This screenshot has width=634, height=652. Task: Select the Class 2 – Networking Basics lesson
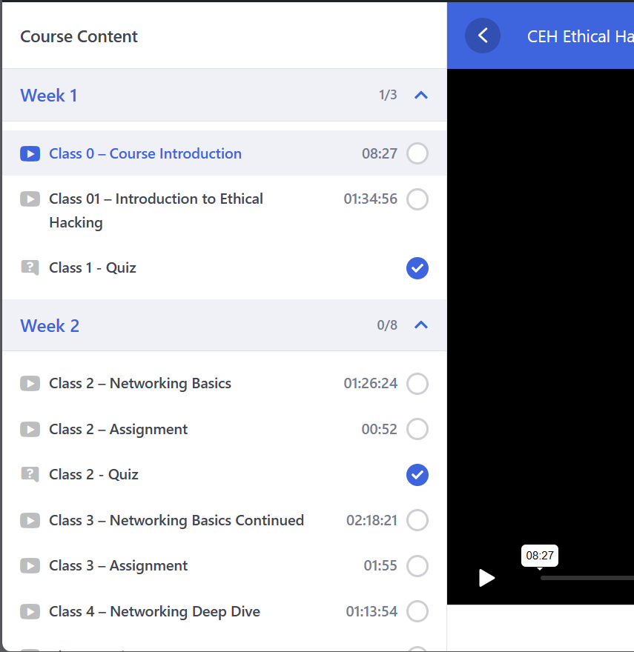140,384
